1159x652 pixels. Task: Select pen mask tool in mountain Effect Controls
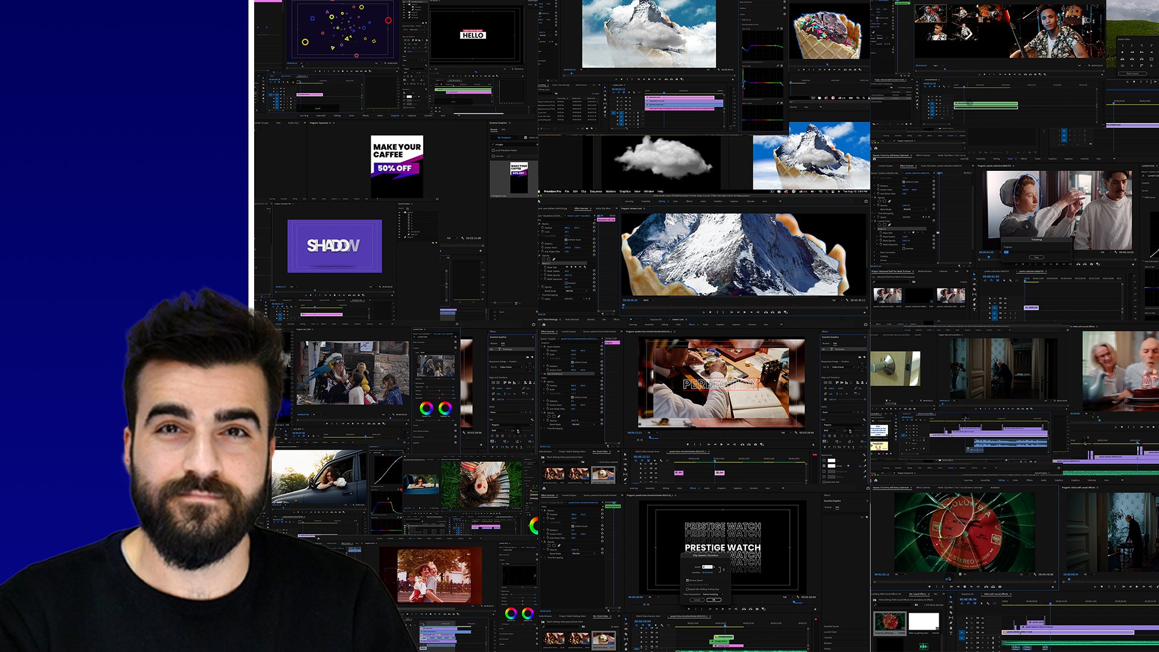coord(554,259)
